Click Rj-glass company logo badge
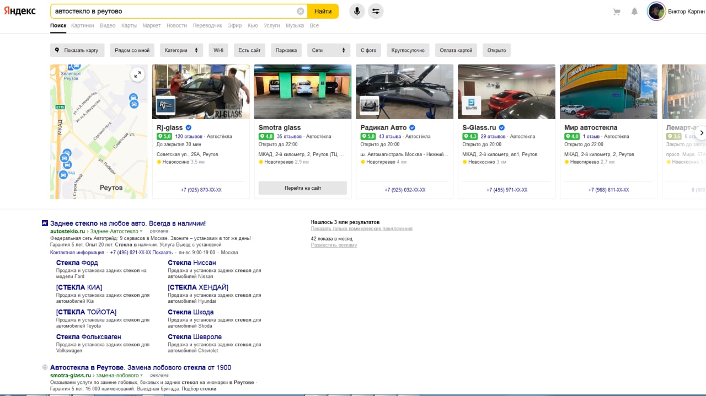The width and height of the screenshot is (706, 396). tap(165, 105)
